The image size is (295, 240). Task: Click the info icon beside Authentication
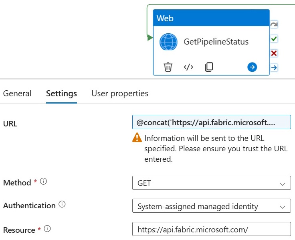coord(62,204)
